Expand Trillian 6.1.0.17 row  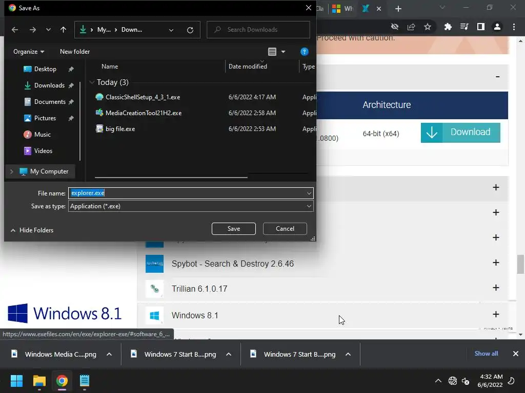click(x=496, y=288)
